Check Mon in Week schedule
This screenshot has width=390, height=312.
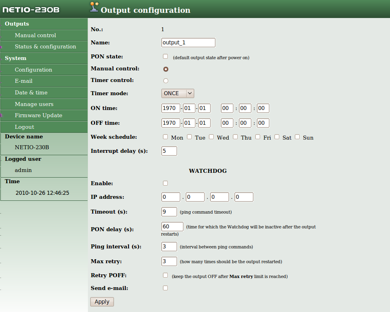click(165, 137)
